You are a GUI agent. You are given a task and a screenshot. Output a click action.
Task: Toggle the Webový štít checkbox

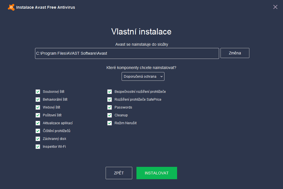pyautogui.click(x=38, y=107)
